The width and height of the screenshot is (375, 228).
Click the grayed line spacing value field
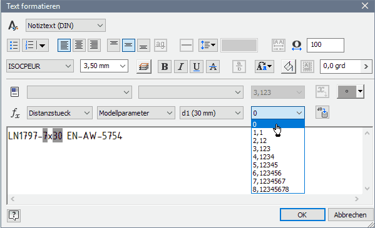pos(239,45)
